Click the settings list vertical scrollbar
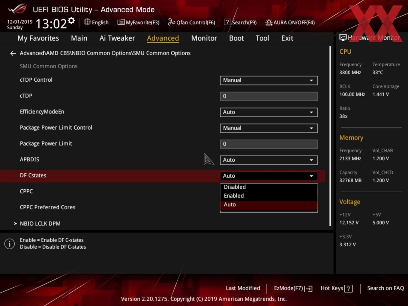Image resolution: width=408 pixels, height=306 pixels. click(330, 136)
